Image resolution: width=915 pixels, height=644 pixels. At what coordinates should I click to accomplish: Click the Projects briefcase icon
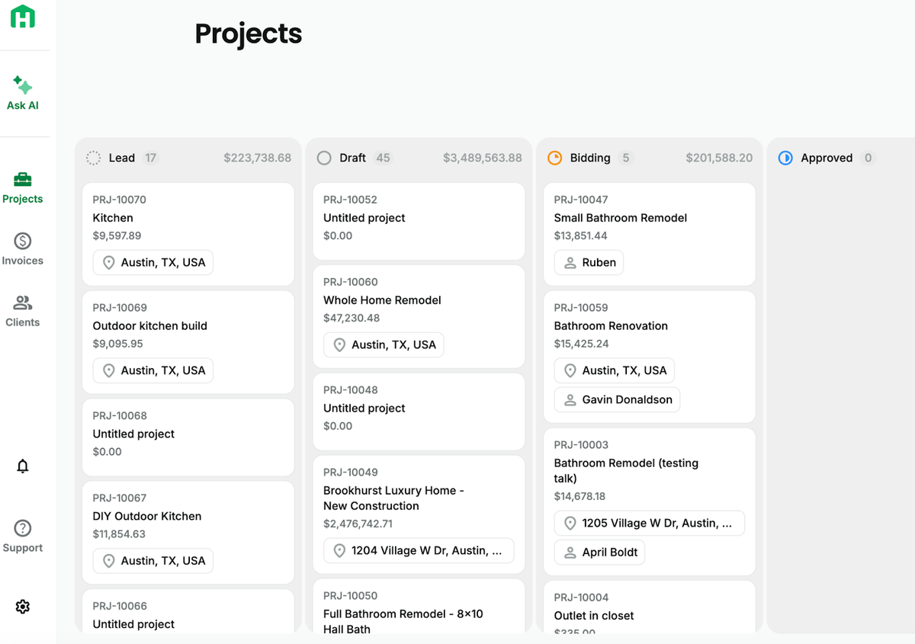(x=23, y=179)
